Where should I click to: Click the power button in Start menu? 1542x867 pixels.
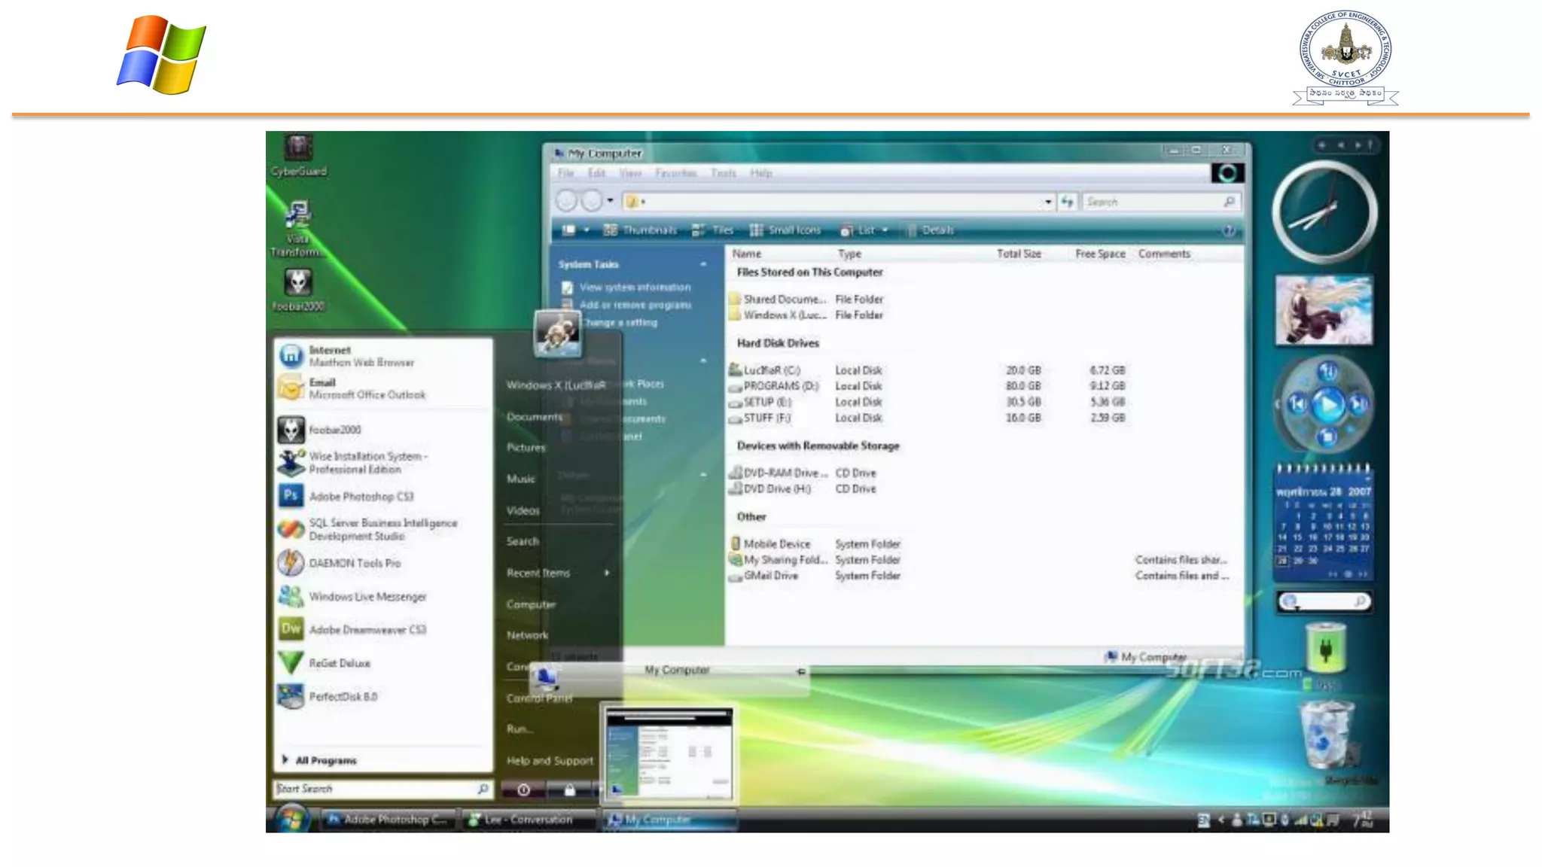click(523, 789)
